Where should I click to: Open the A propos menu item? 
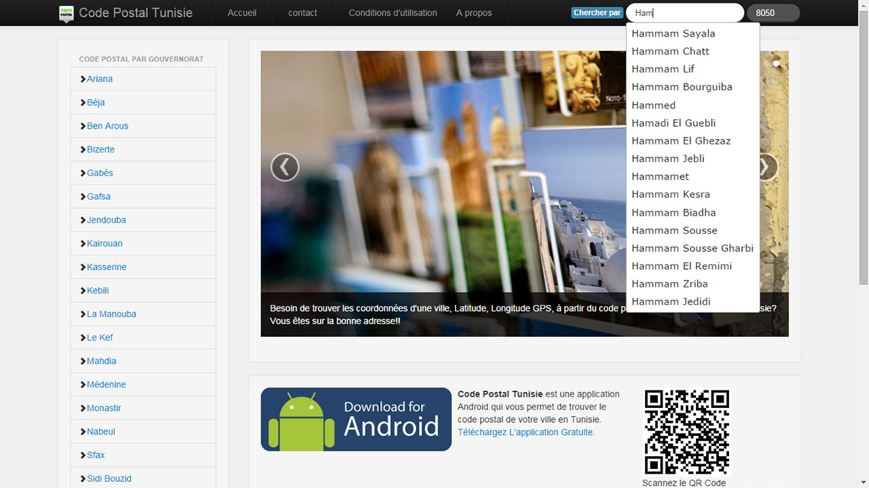point(474,12)
